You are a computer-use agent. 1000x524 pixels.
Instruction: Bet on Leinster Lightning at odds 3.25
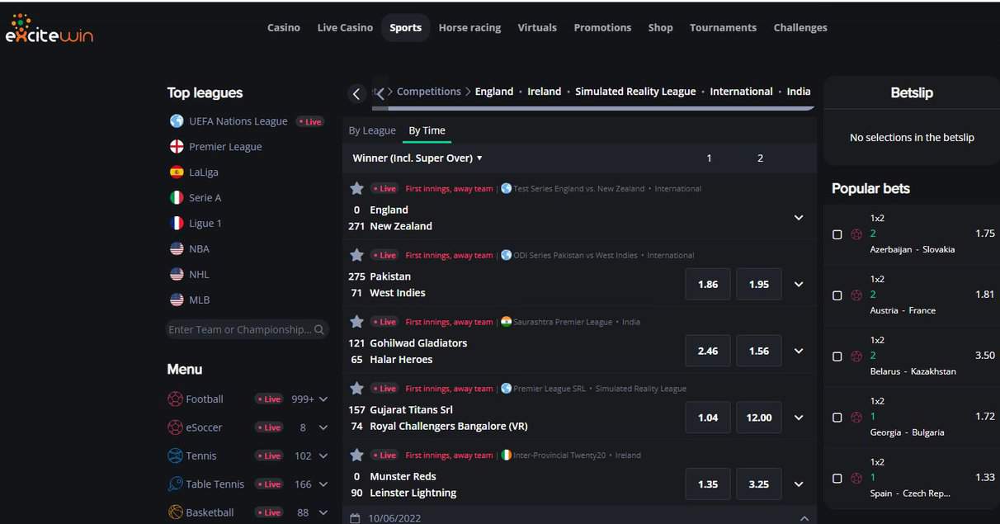click(x=759, y=484)
